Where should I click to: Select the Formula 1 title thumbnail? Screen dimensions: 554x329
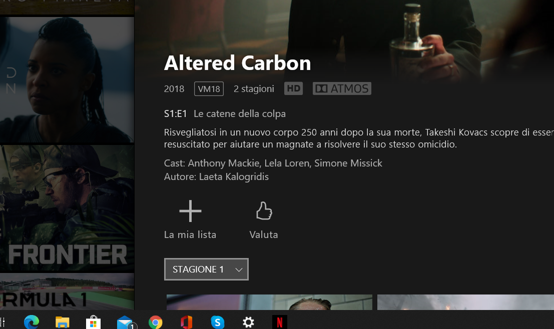[x=67, y=291]
